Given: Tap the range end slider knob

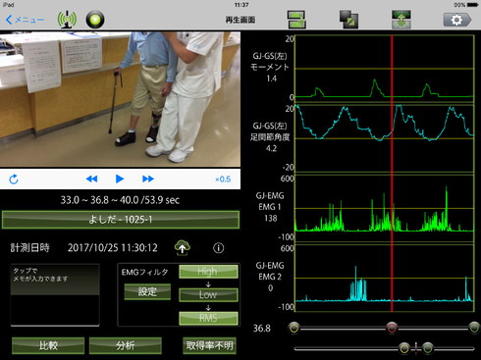Looking at the screenshot, I should pos(474,328).
